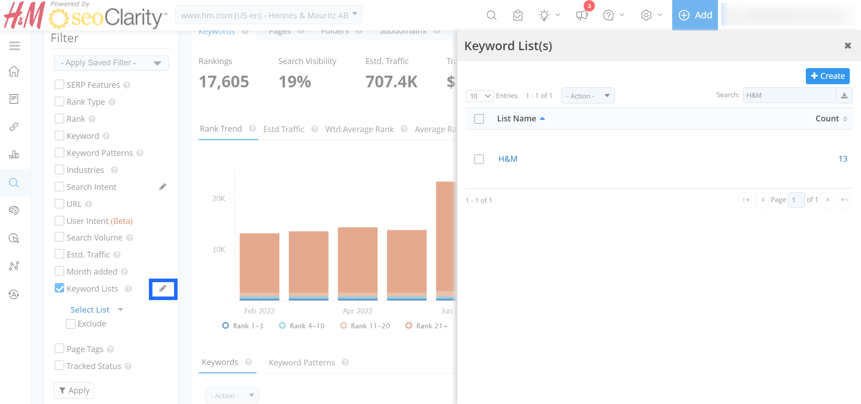Click the pencil icon beside Keyword Lists
Image resolution: width=861 pixels, height=404 pixels.
click(163, 289)
